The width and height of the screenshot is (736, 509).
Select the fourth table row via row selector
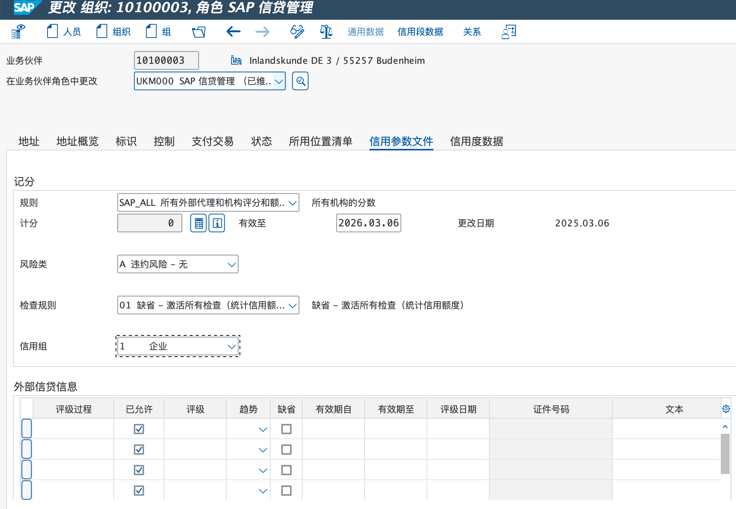tap(27, 490)
